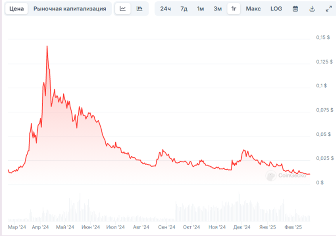The image size is (336, 236).
Task: Click the Янв '25 date label
Action: pos(267,227)
